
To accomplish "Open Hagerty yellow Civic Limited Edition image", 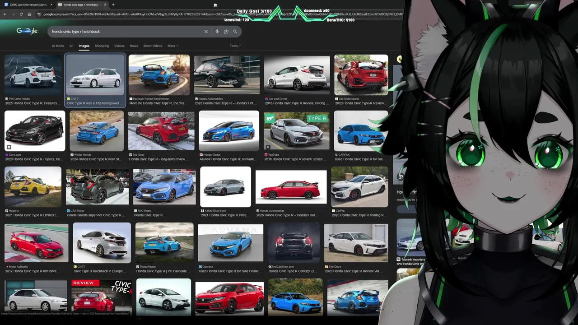I will pyautogui.click(x=33, y=187).
